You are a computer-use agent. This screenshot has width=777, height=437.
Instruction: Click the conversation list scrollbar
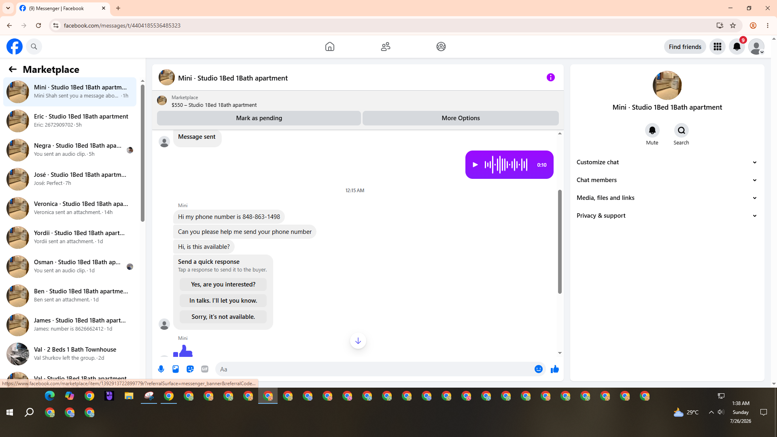tap(142, 152)
